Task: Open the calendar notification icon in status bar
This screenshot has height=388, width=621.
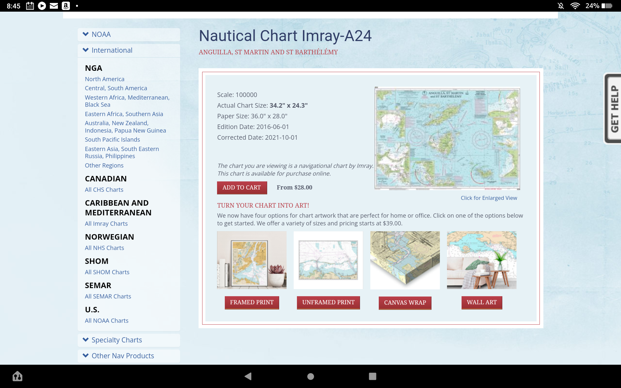Action: 30,6
